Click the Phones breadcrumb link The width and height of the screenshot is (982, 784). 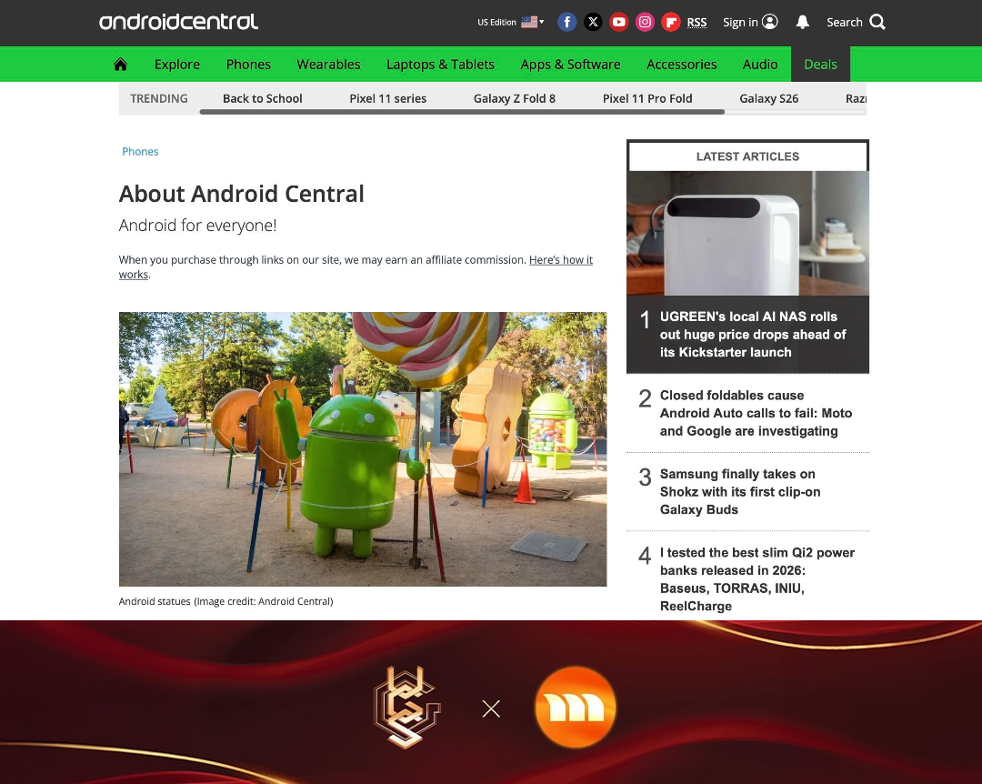coord(140,152)
